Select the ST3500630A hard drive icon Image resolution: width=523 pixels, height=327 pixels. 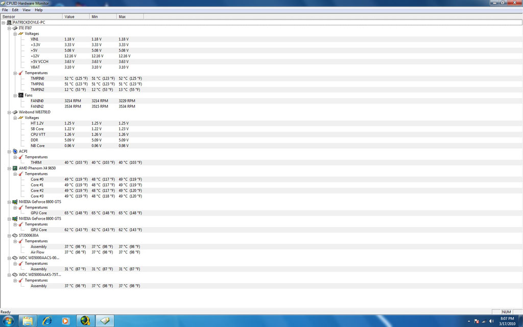pos(15,236)
